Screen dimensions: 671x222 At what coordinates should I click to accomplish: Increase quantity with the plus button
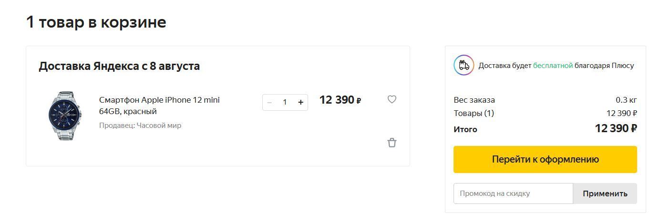(x=300, y=102)
